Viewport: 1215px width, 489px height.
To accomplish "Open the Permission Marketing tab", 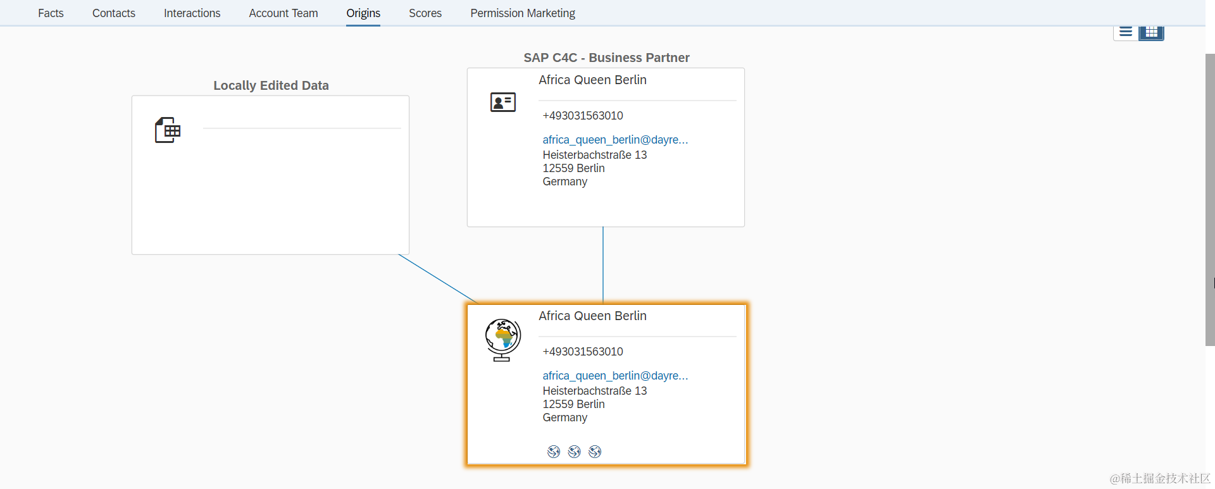I will pyautogui.click(x=523, y=13).
